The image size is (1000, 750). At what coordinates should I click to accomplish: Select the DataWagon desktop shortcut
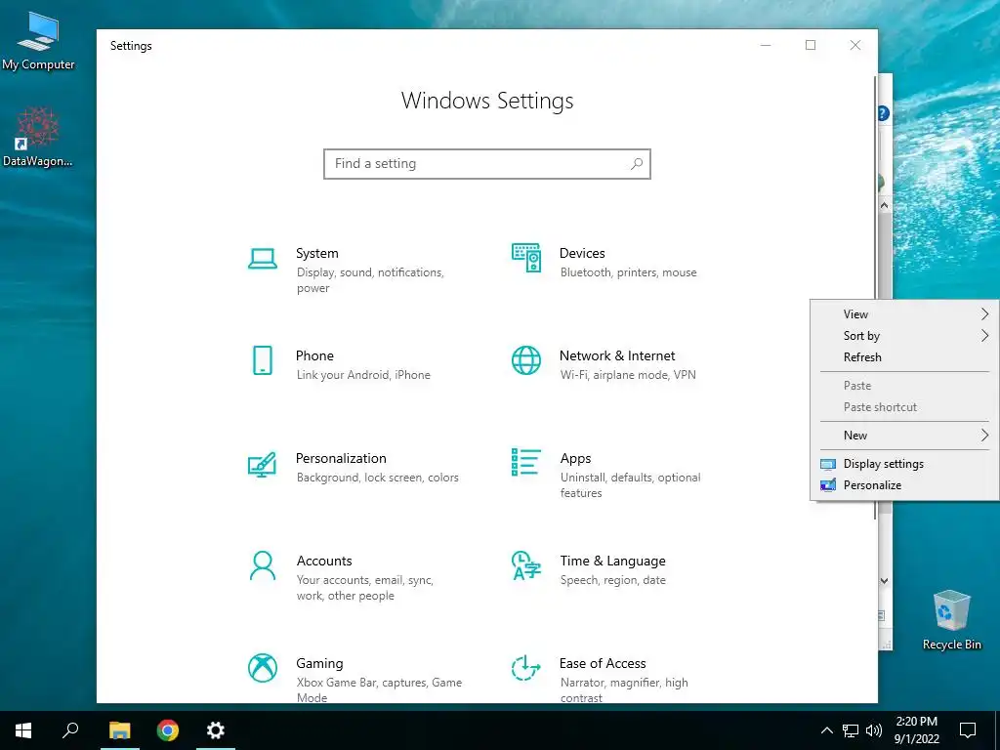point(38,137)
